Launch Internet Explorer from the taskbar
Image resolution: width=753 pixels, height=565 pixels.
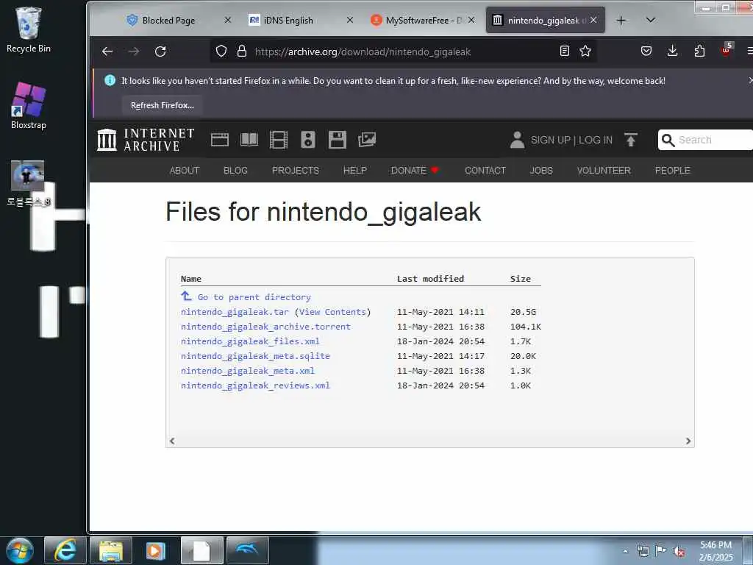65,550
